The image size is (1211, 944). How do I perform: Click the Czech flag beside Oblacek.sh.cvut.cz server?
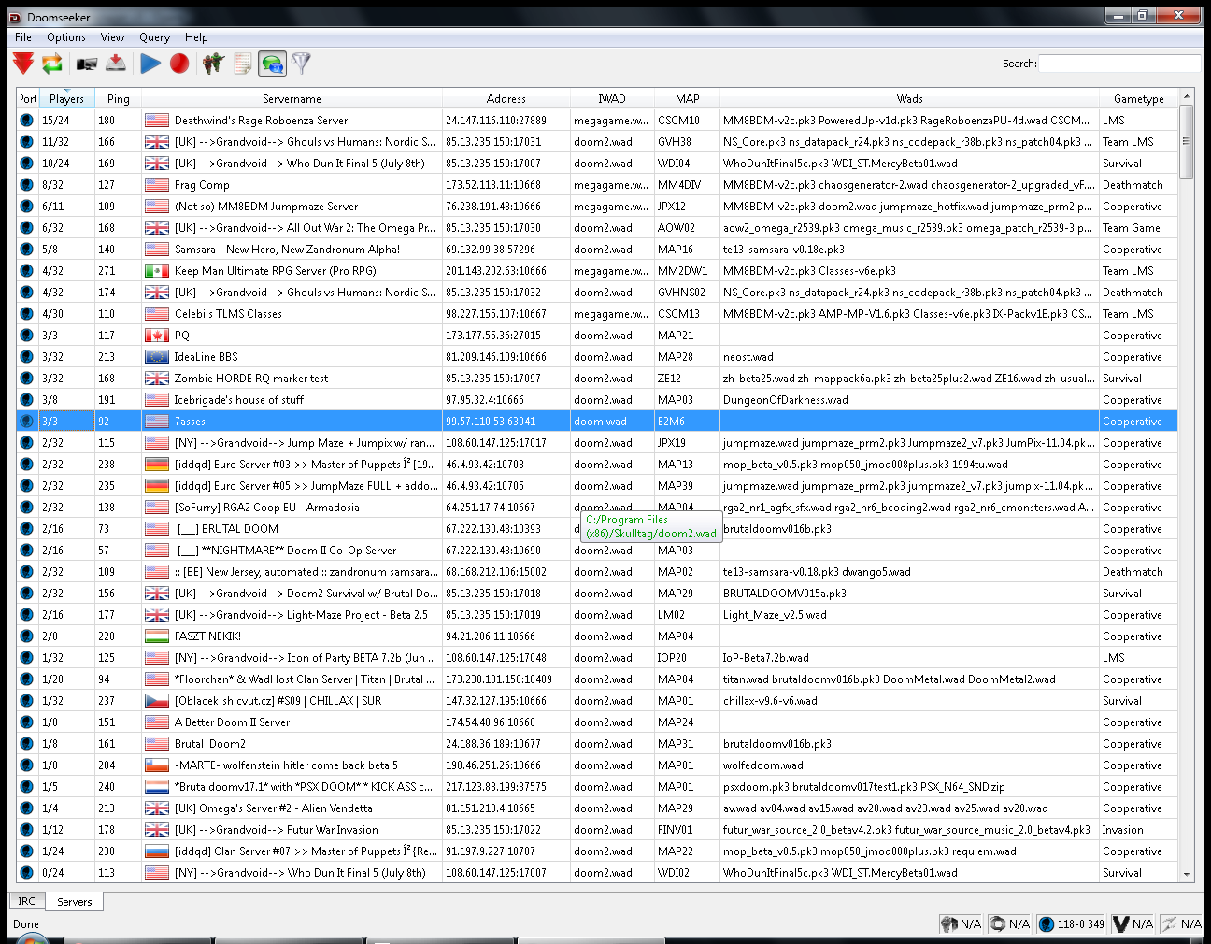click(157, 701)
